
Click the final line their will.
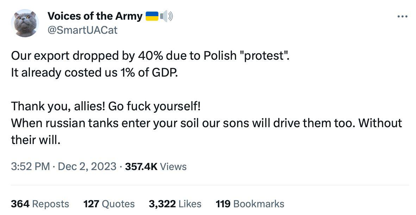point(36,140)
